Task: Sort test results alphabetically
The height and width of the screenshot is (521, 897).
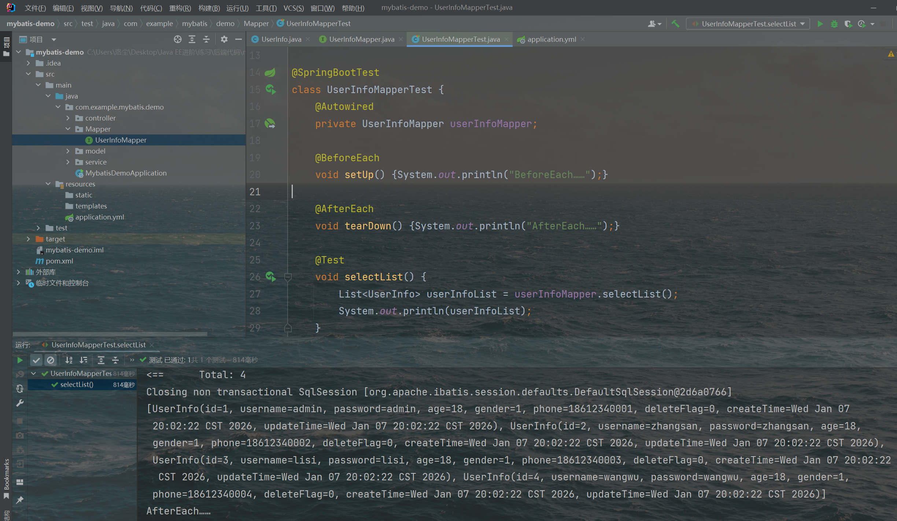Action: (69, 360)
